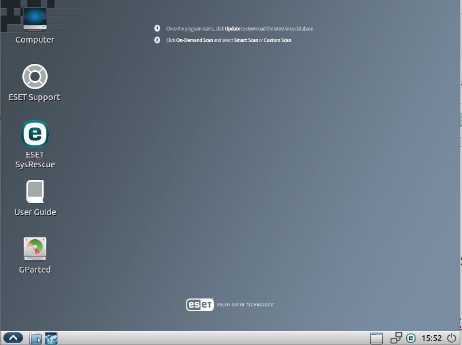Select the ESET Support label text
462x345 pixels.
[x=34, y=97]
